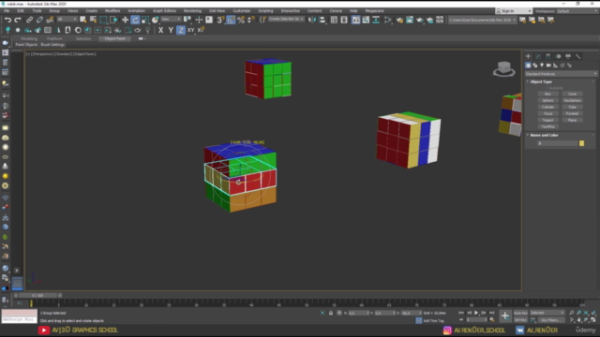Create a Sphere primitive

547,100
